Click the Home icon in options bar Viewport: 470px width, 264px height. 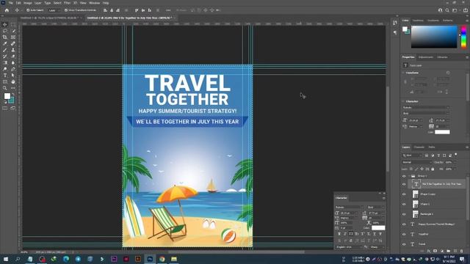click(7, 10)
